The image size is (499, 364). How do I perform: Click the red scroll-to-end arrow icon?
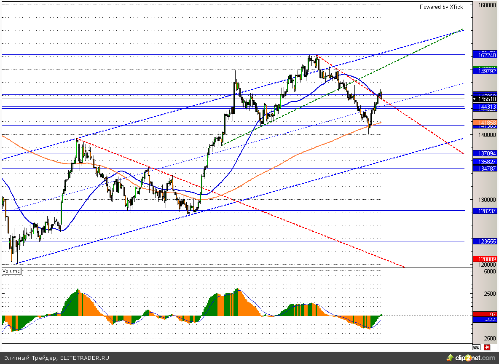click(x=487, y=348)
